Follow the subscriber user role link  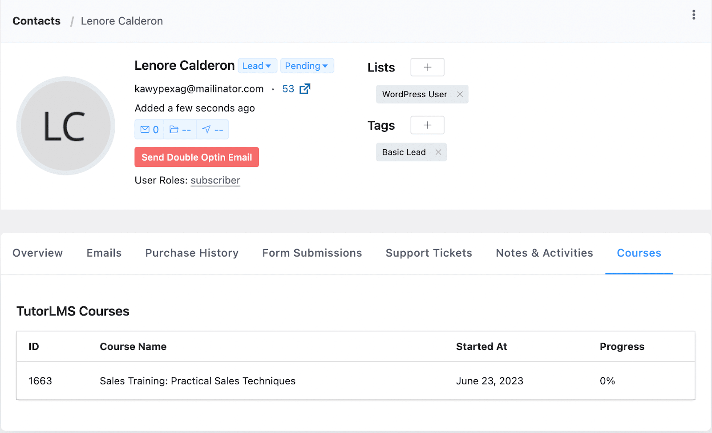215,180
